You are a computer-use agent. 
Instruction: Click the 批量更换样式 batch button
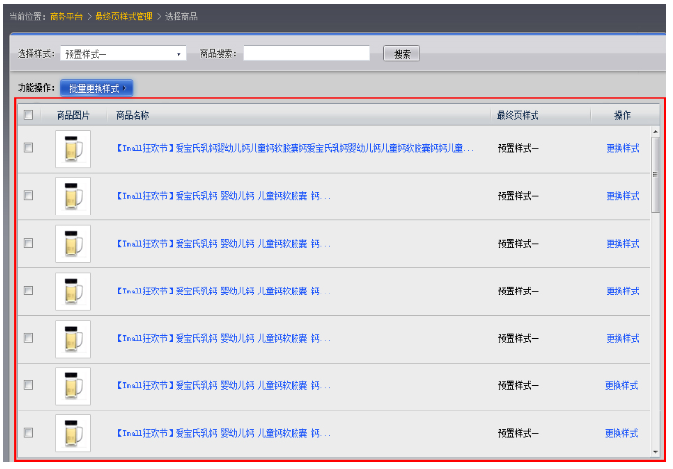click(x=96, y=88)
